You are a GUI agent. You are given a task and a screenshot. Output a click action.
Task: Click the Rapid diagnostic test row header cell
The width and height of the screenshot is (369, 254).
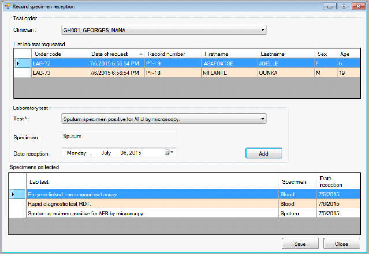tap(18, 203)
